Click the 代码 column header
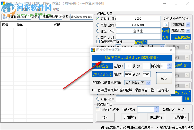194x130 pixels. (57, 25)
